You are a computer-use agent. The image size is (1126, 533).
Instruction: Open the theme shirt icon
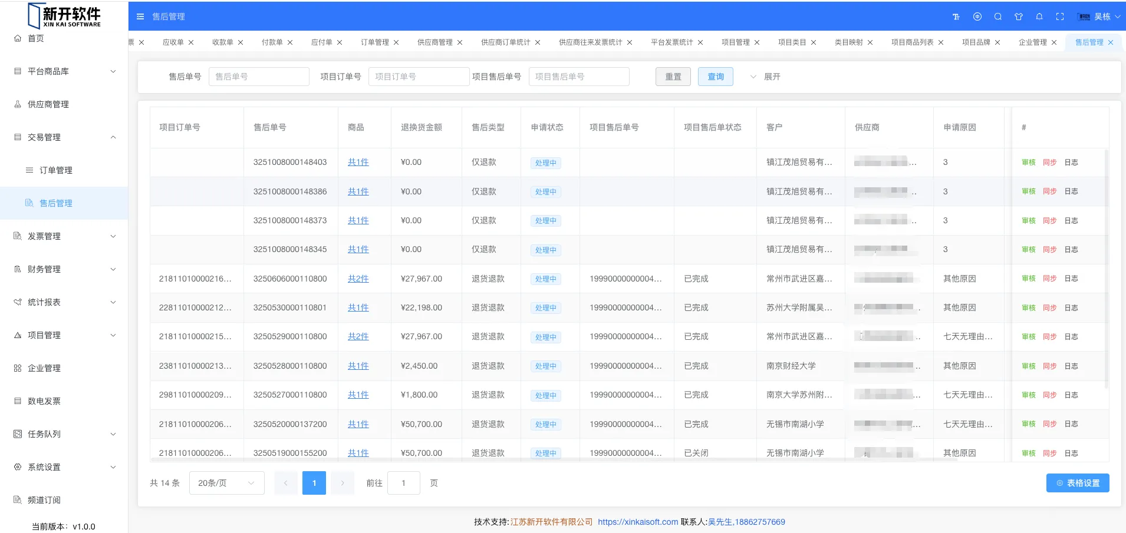(1019, 16)
